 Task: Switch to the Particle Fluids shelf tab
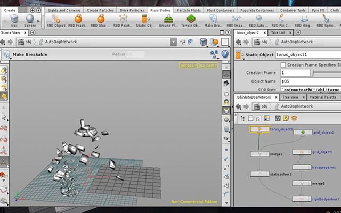tap(189, 10)
